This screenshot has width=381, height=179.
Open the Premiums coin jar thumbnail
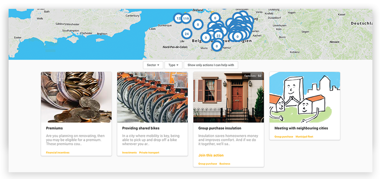pyautogui.click(x=76, y=97)
